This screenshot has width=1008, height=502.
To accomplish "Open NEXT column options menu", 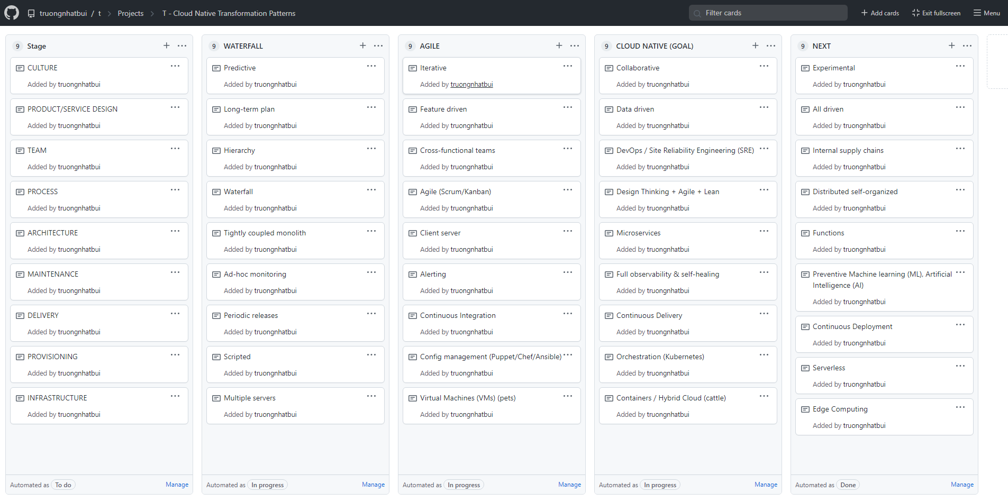I will (967, 45).
